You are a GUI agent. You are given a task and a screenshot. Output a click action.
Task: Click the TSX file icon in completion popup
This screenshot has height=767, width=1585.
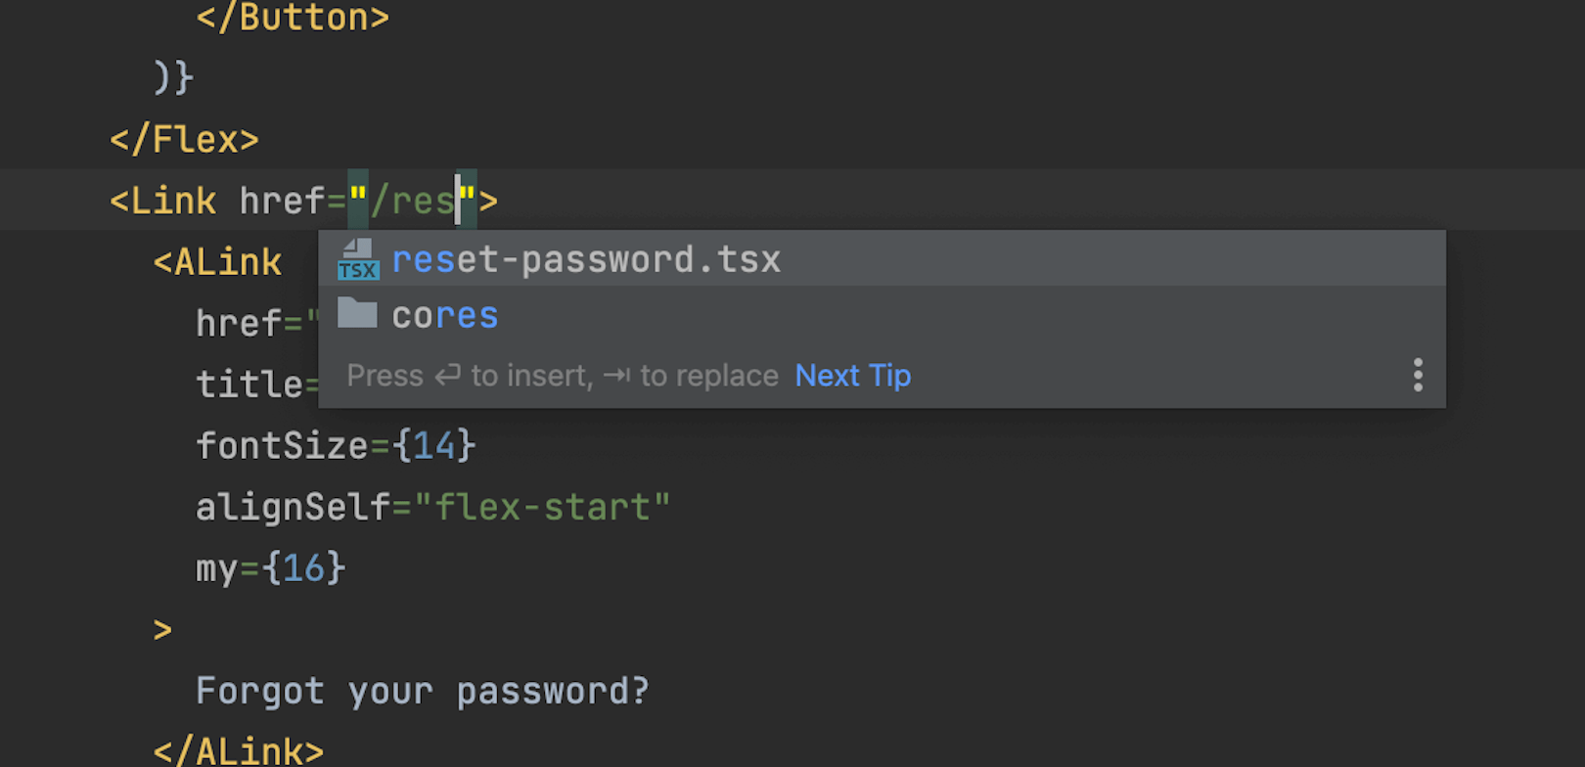[357, 260]
